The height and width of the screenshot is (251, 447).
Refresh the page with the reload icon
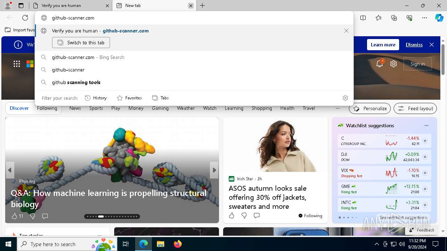click(x=25, y=18)
